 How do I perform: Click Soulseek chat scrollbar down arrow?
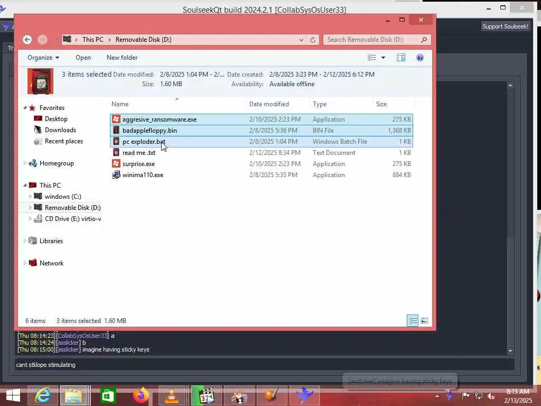point(510,351)
